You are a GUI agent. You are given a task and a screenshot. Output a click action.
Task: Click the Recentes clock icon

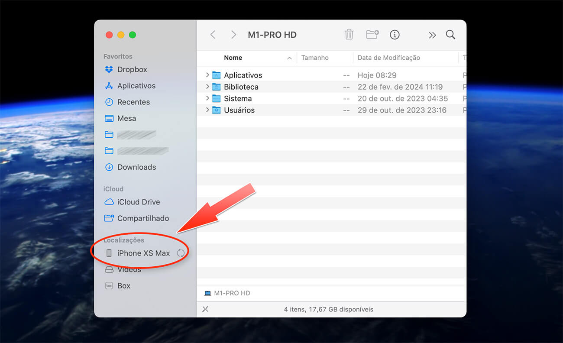pyautogui.click(x=109, y=102)
